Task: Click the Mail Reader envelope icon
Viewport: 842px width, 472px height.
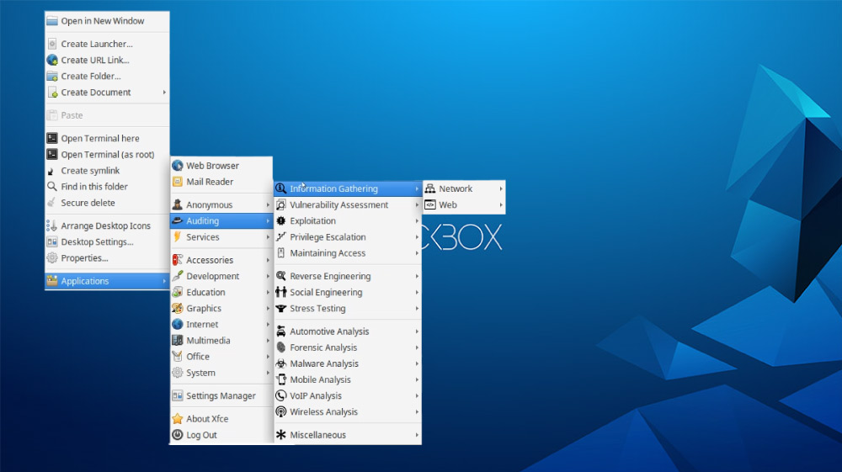Action: coord(178,182)
